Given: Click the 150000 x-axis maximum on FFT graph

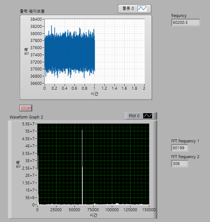Looking at the screenshot, I should (149, 210).
